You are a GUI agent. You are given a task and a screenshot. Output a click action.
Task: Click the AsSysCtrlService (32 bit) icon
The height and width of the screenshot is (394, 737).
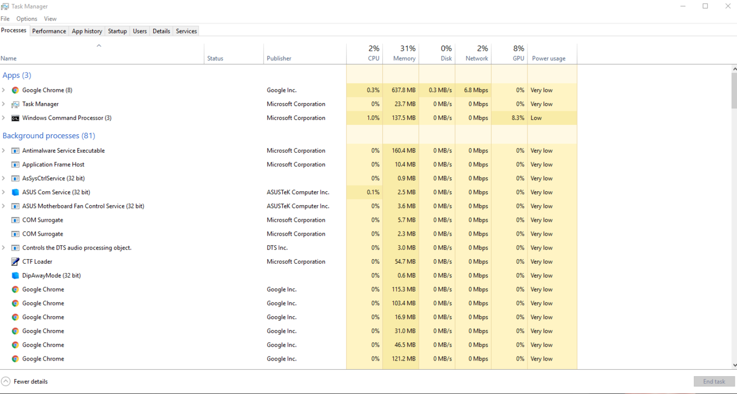(x=16, y=179)
